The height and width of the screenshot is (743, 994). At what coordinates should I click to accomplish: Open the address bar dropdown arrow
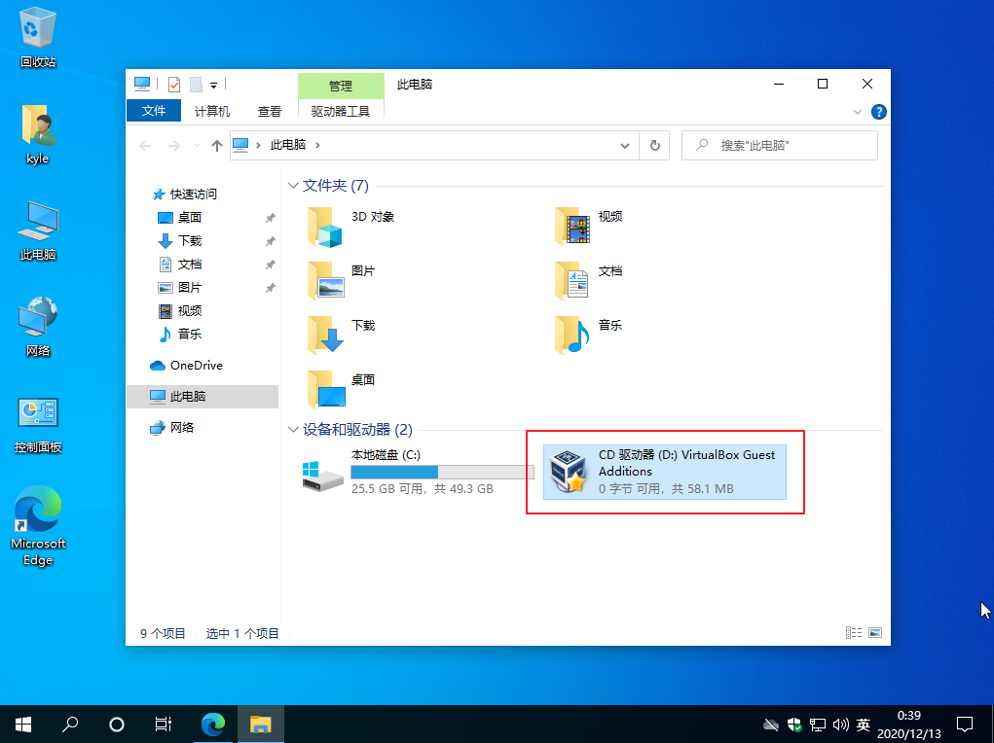click(x=625, y=143)
